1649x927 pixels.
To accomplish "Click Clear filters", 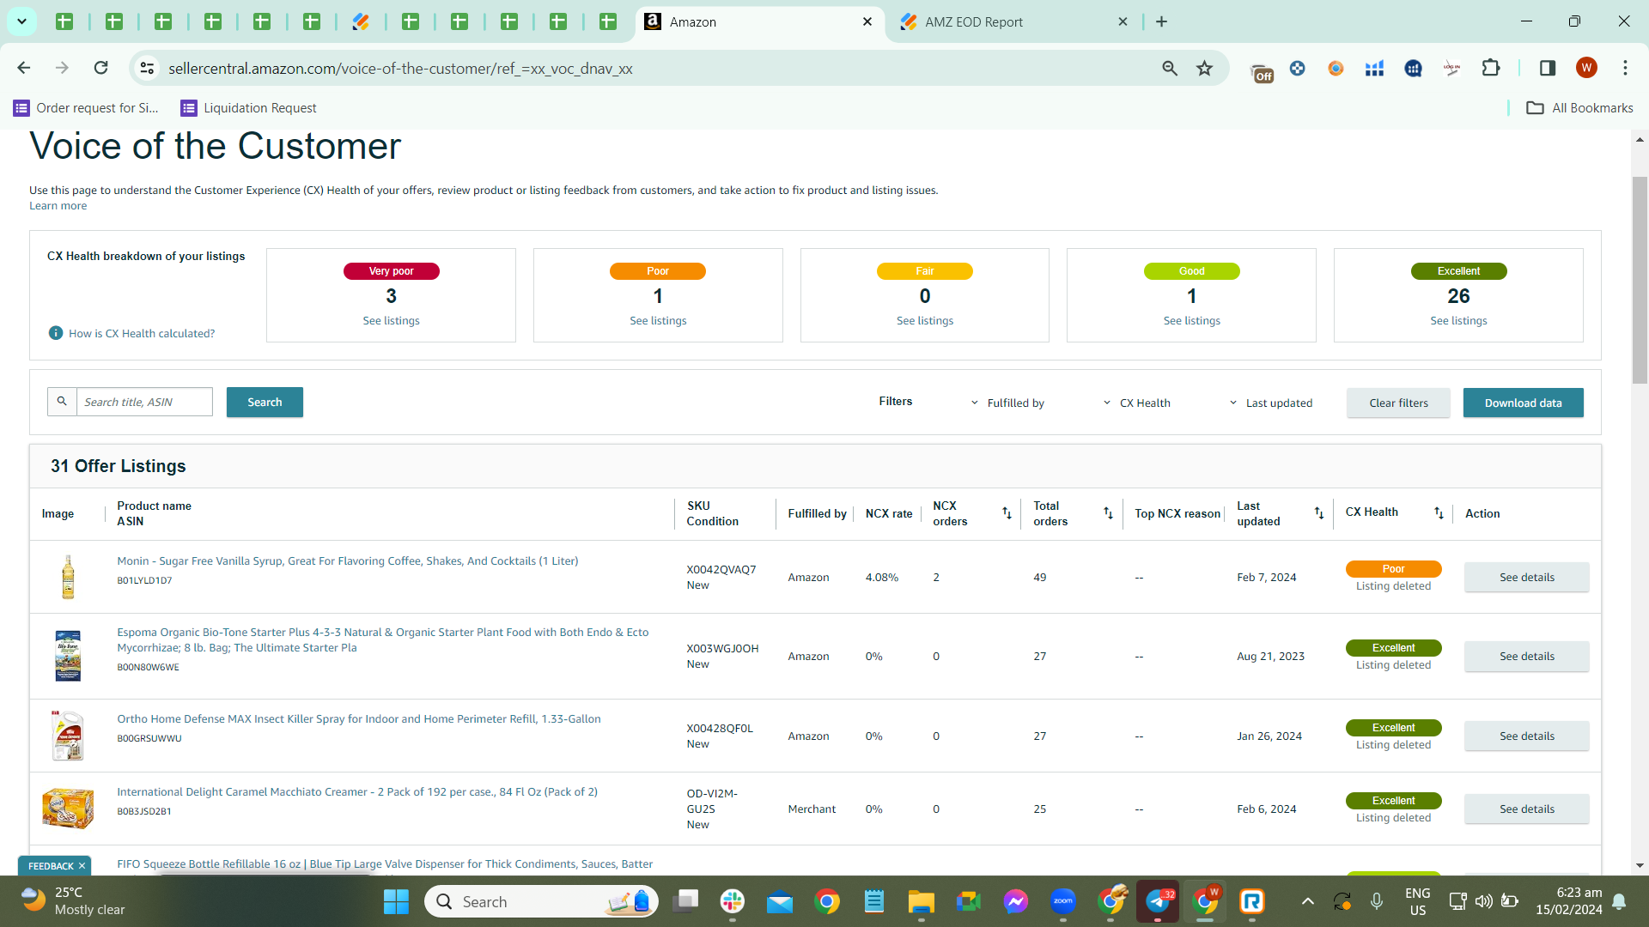I will [1398, 403].
